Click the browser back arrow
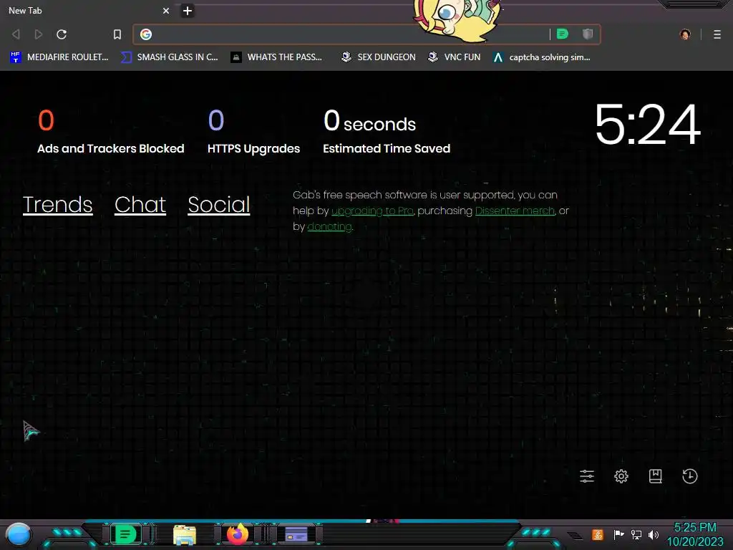 coord(16,34)
